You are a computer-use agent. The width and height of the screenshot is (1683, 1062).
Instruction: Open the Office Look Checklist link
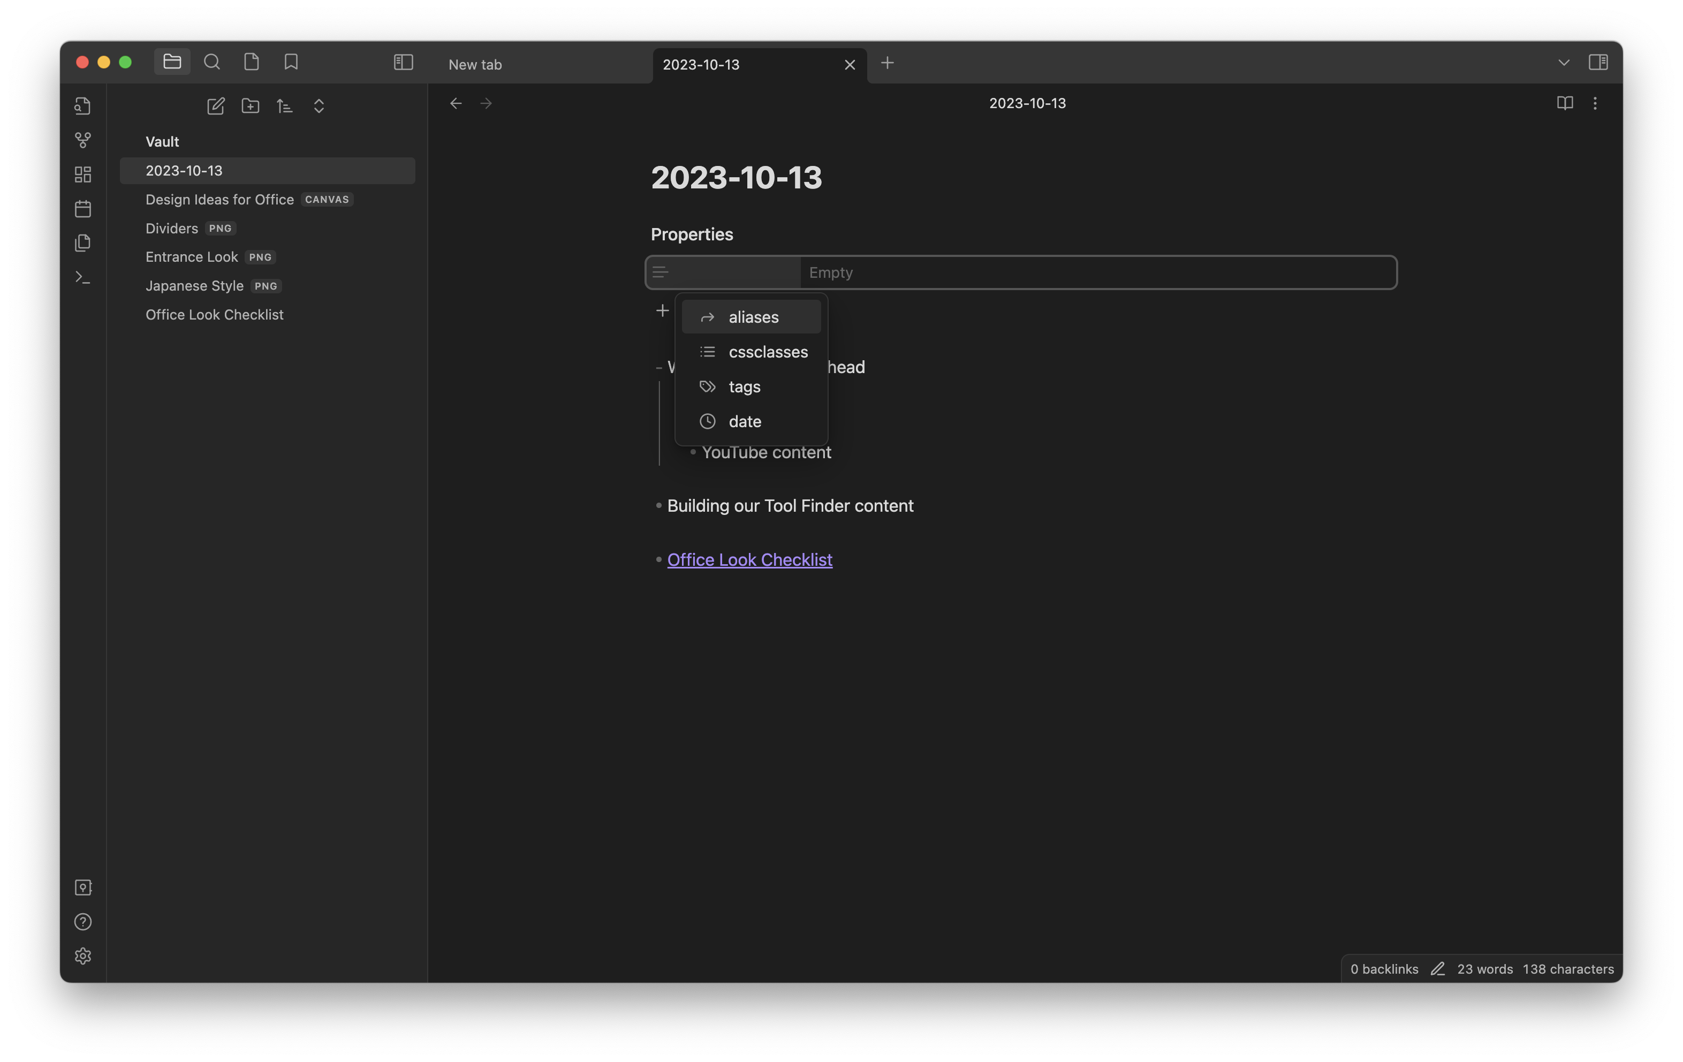pyautogui.click(x=749, y=560)
